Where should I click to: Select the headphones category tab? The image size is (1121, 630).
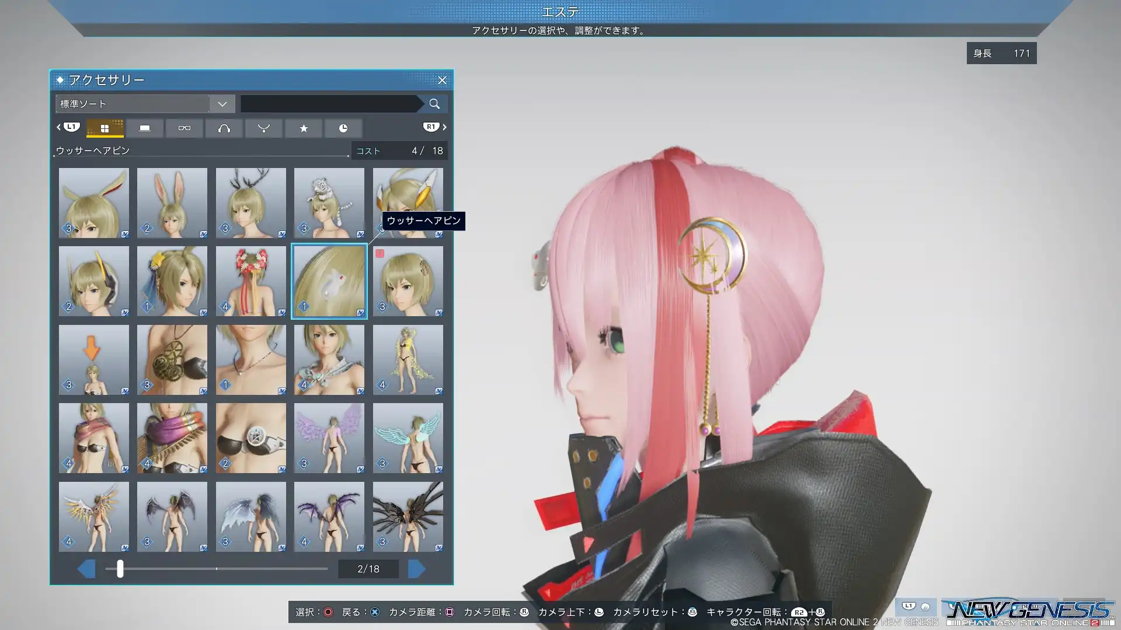coord(224,128)
